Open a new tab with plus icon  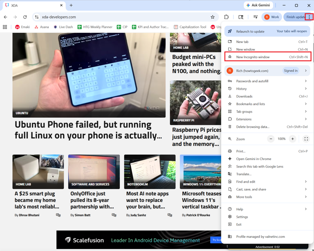[x=71, y=5]
